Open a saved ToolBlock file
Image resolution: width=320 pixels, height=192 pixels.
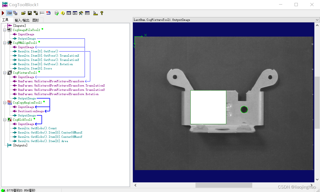24,13
